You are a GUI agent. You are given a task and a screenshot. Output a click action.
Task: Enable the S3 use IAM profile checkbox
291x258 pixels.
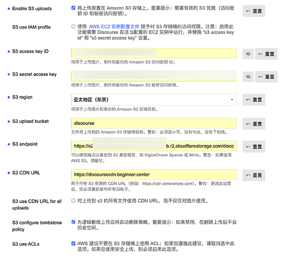[73, 26]
